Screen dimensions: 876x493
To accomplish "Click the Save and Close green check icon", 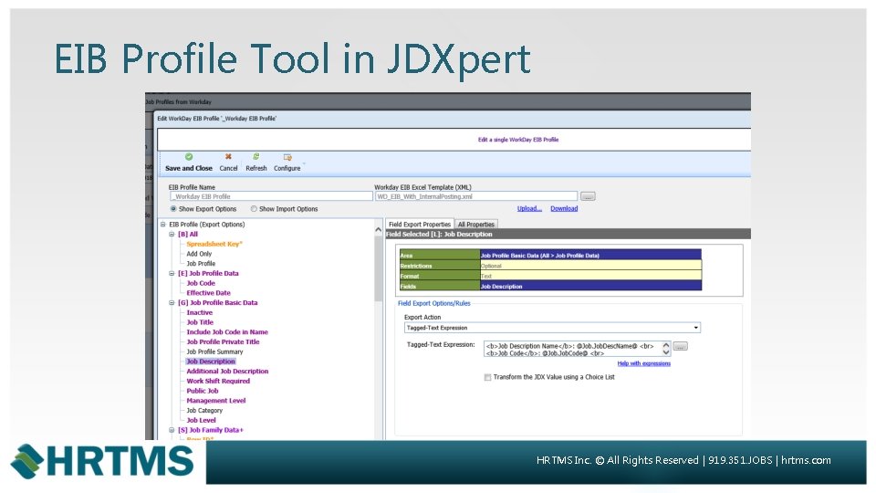I will 189,157.
